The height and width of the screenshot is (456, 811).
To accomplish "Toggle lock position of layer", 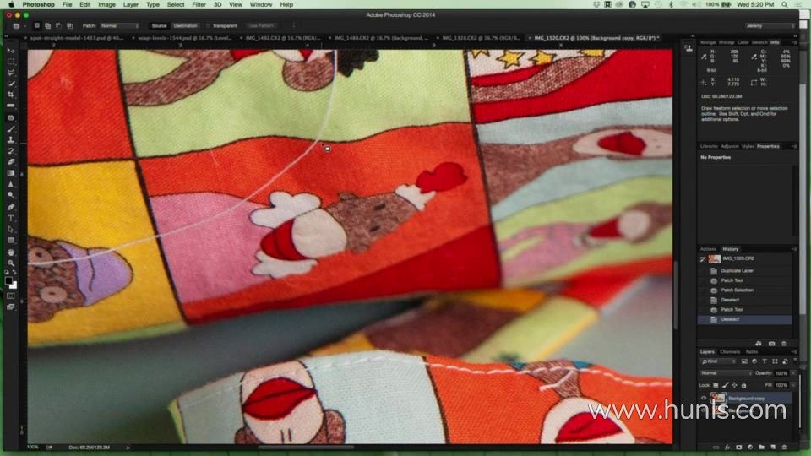I will coord(734,385).
